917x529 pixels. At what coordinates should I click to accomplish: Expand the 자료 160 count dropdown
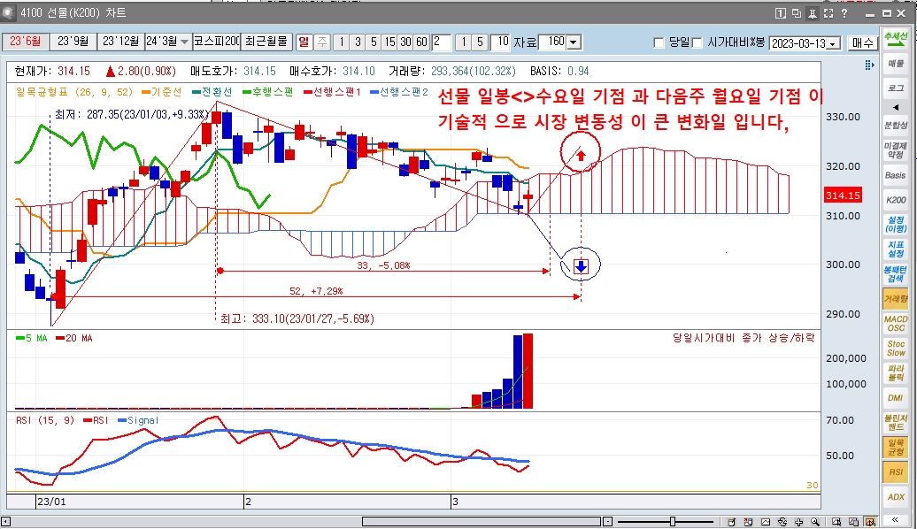click(x=574, y=42)
